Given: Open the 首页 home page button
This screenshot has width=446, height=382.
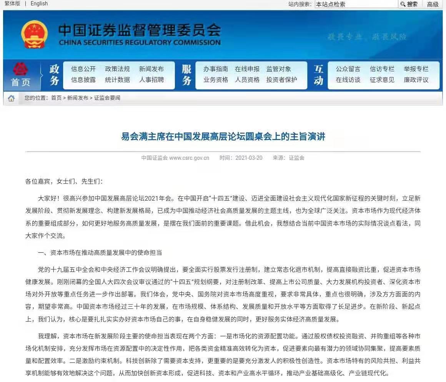Looking at the screenshot, I should [20, 75].
